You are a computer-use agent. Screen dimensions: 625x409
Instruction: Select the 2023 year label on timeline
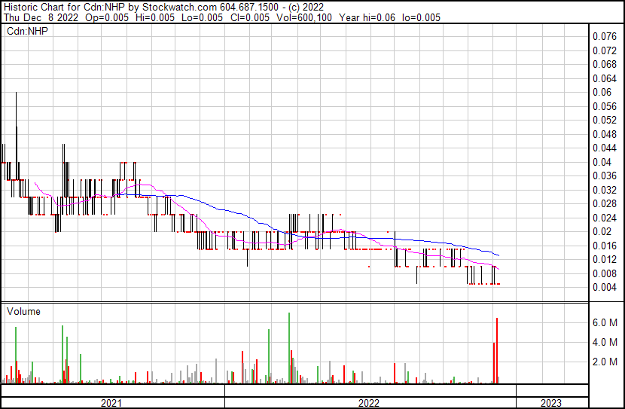click(550, 403)
